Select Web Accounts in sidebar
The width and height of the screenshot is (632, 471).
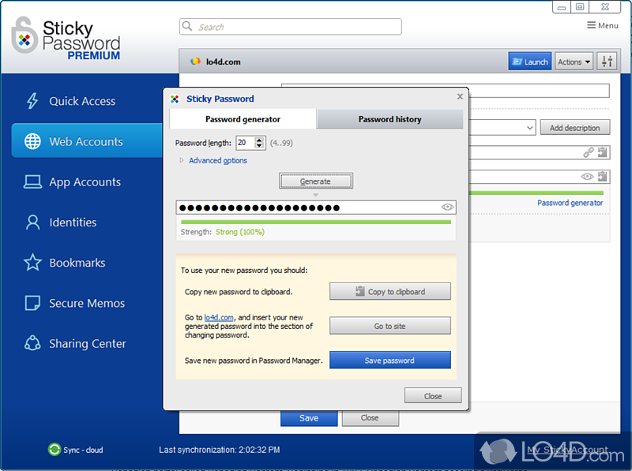click(x=87, y=140)
